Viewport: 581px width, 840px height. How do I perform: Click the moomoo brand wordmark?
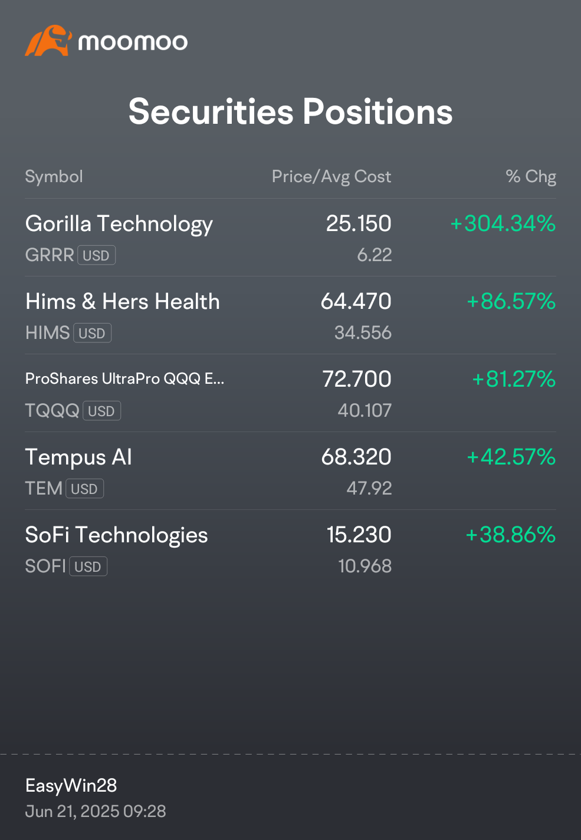click(x=133, y=42)
